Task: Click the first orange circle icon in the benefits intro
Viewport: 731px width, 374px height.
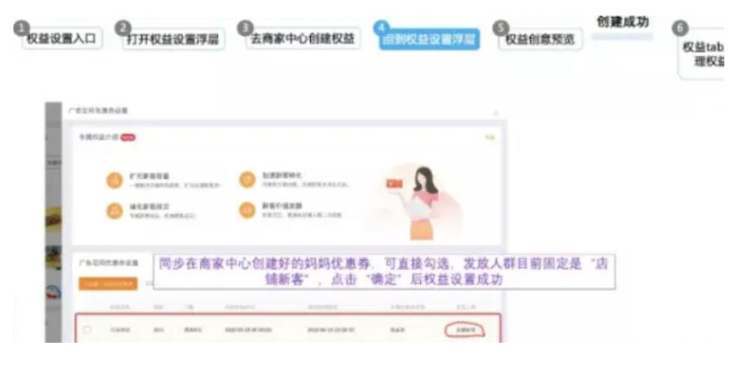Action: tap(114, 180)
